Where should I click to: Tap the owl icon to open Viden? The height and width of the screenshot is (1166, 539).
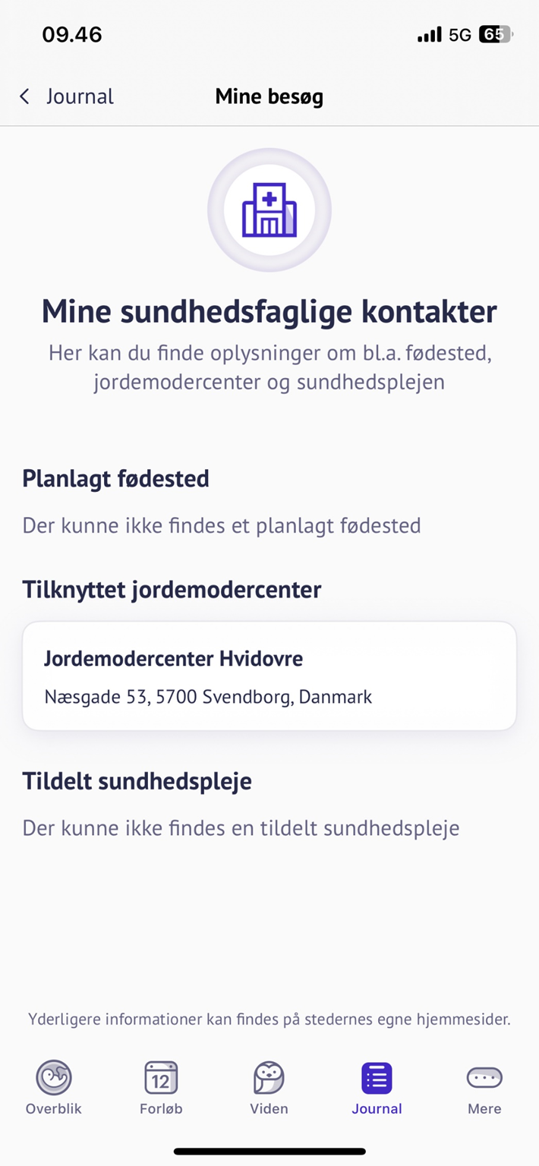[x=269, y=1076]
